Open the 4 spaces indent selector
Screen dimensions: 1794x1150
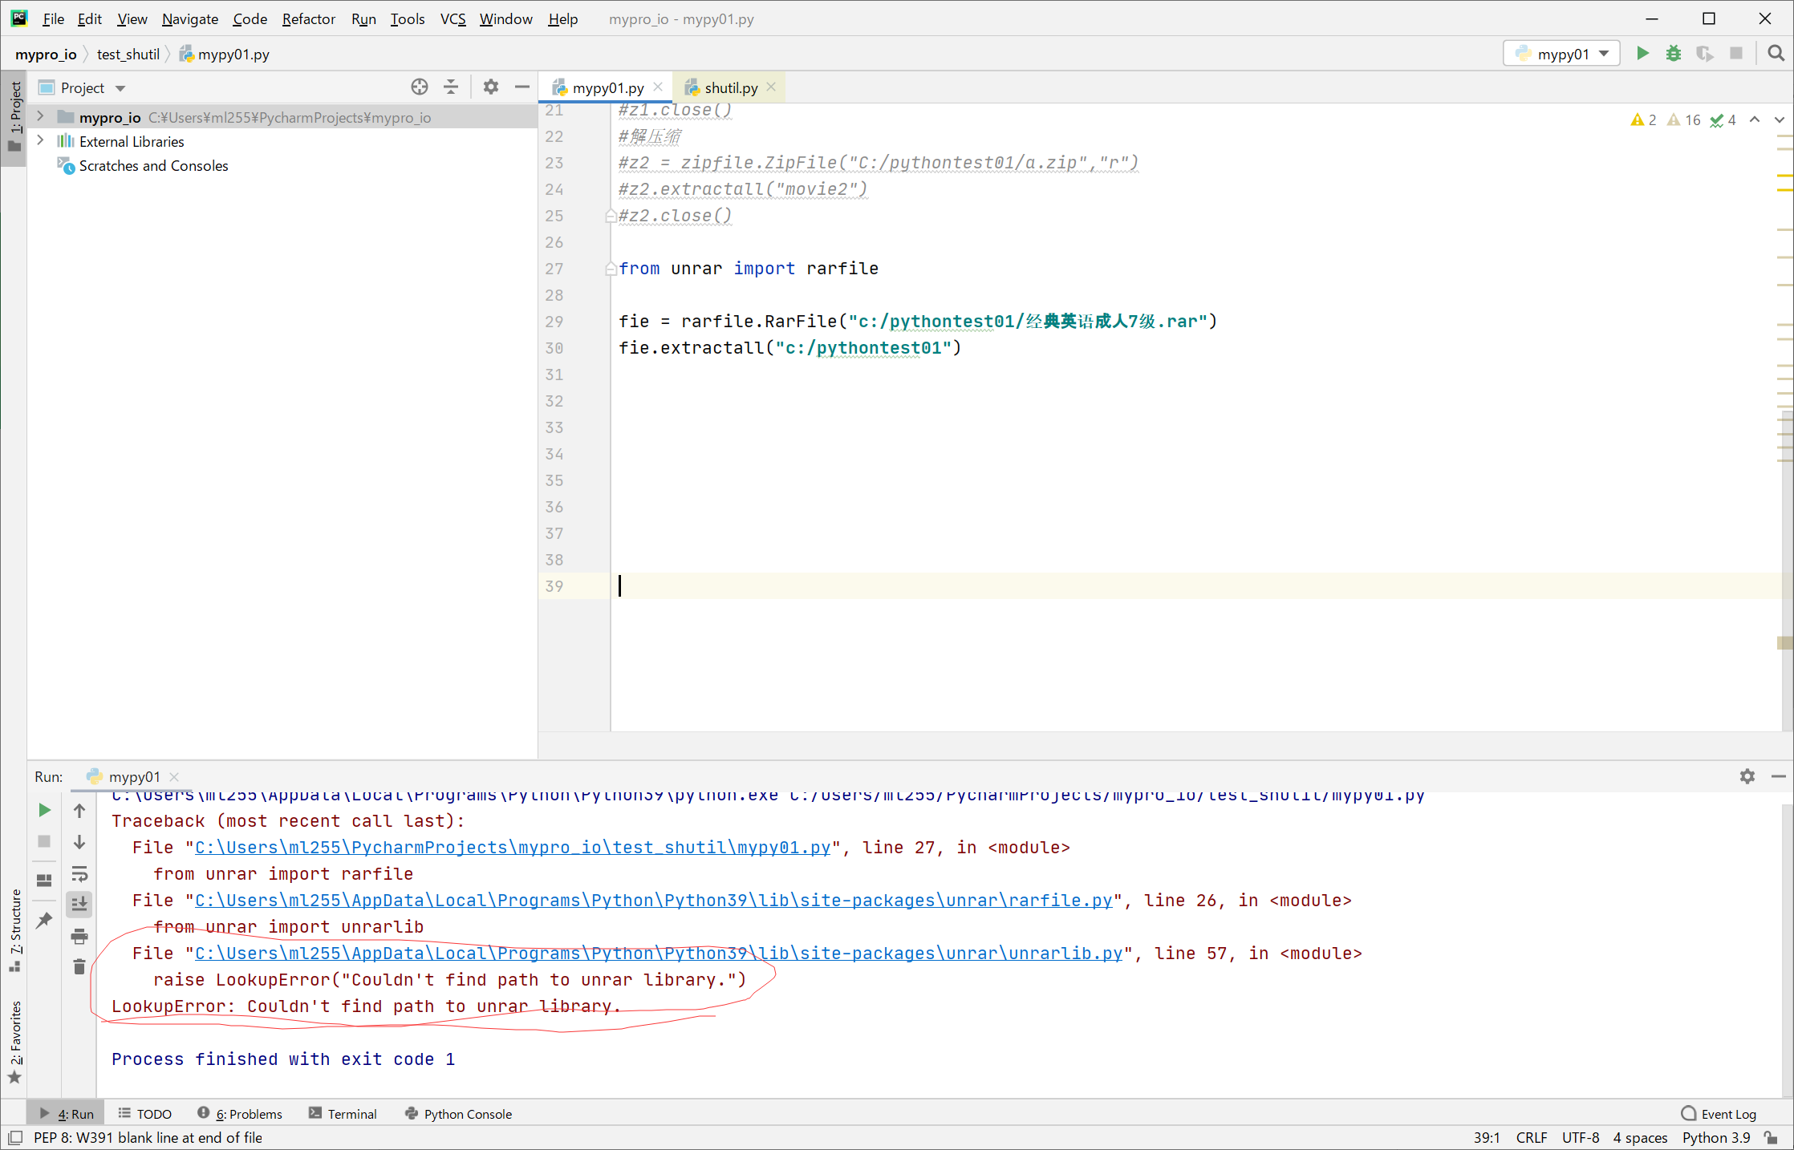1640,1137
